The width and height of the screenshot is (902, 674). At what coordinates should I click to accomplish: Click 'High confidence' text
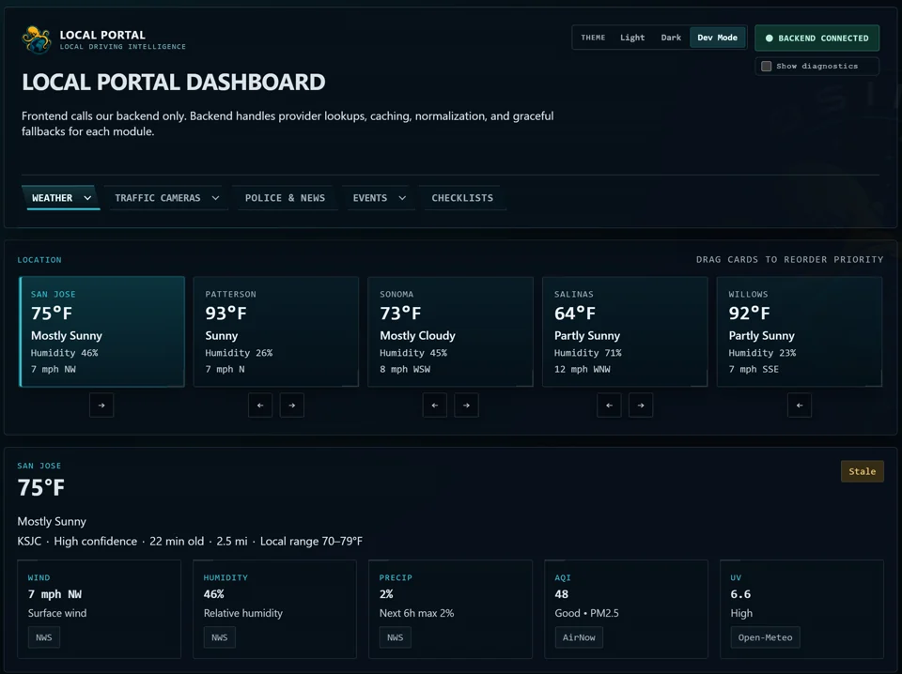(x=96, y=542)
